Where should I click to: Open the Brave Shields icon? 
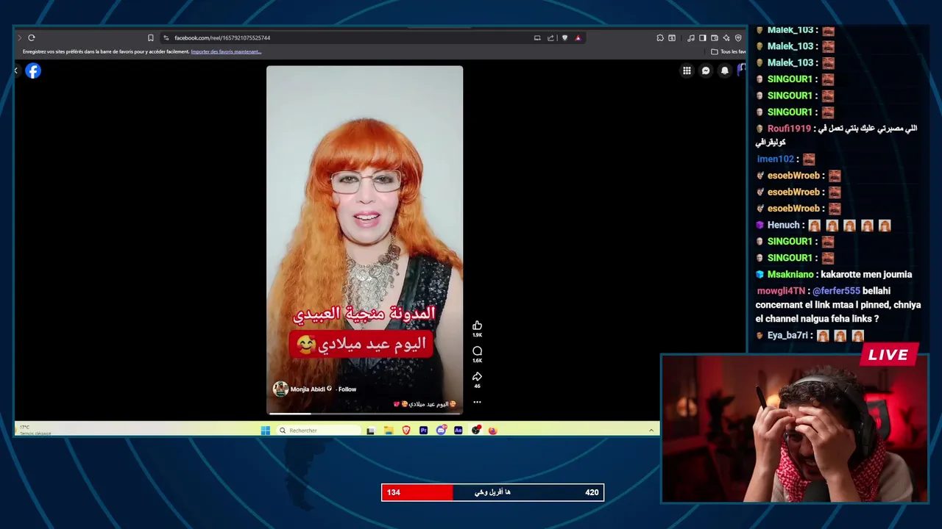click(x=564, y=37)
